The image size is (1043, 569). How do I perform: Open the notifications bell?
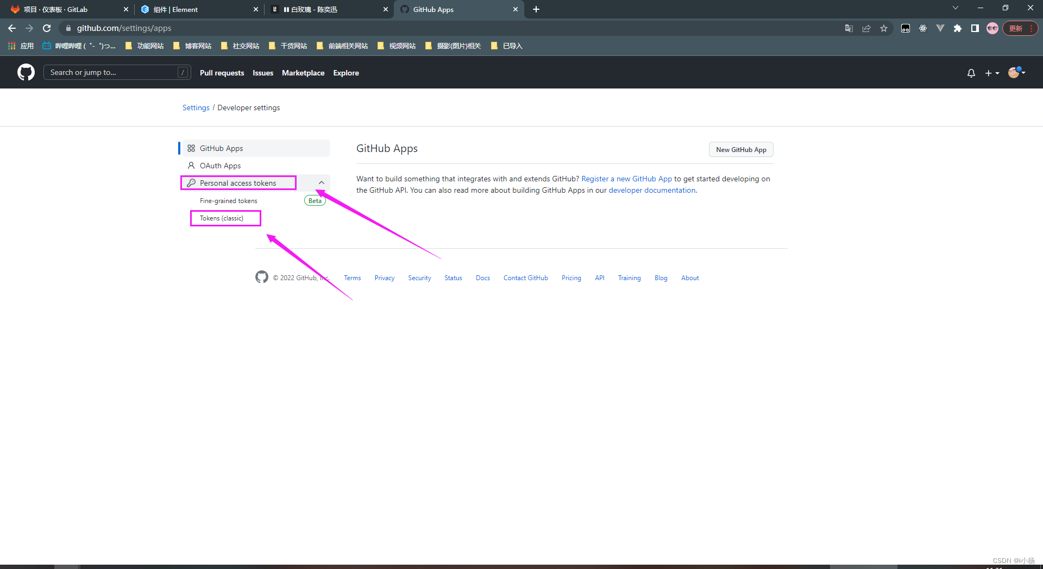971,73
